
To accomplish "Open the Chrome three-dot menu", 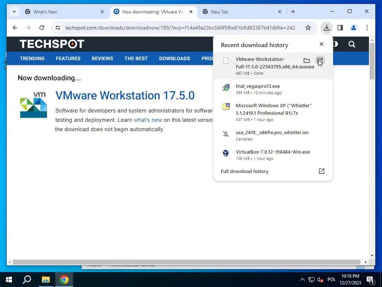I will (367, 28).
